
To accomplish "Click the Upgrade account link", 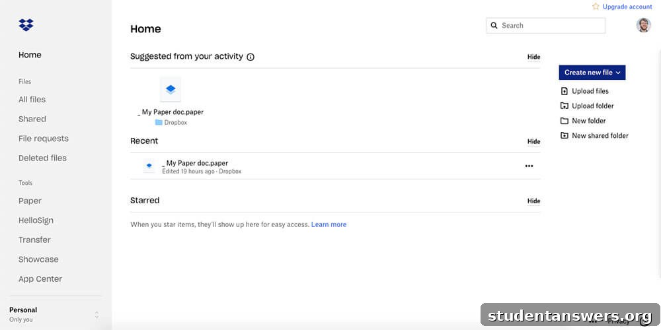I will [627, 7].
